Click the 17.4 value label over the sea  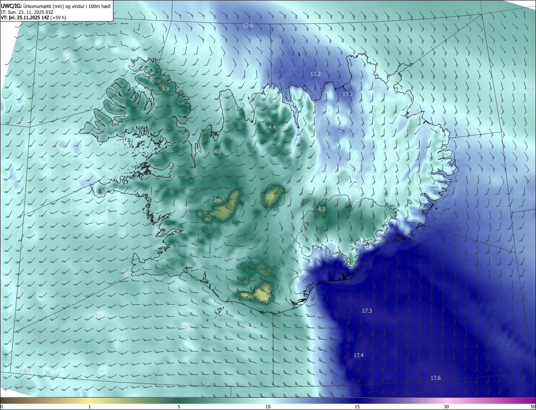[x=358, y=356]
